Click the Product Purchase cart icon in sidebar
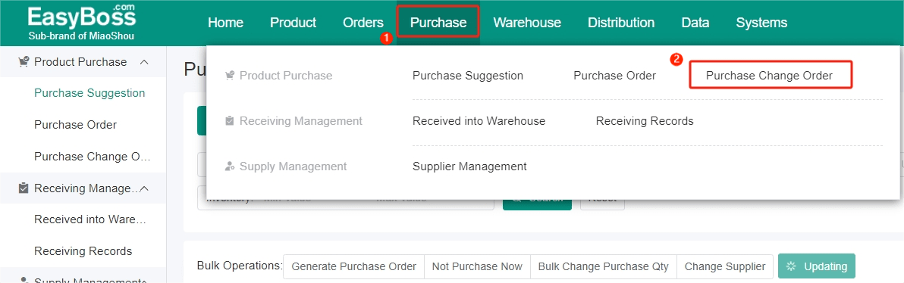The image size is (904, 283). point(24,61)
